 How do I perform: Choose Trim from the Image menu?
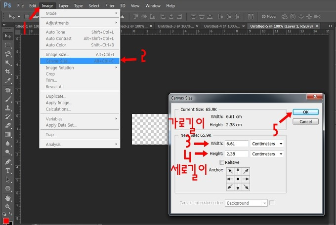coord(80,80)
